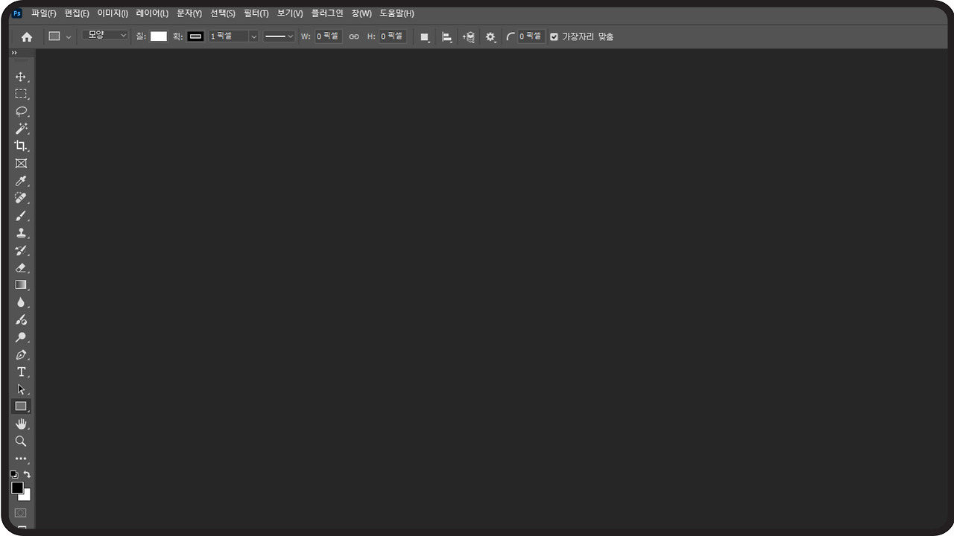Activate the Crop tool
Image resolution: width=954 pixels, height=536 pixels.
[x=21, y=146]
